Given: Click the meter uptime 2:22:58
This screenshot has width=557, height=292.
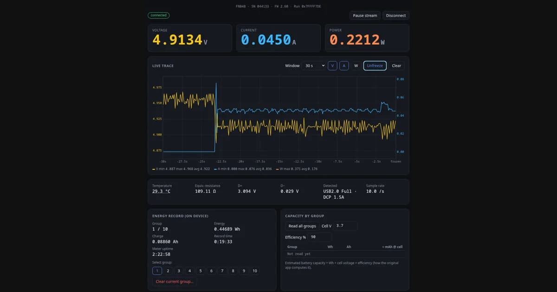Looking at the screenshot, I should 161,254.
